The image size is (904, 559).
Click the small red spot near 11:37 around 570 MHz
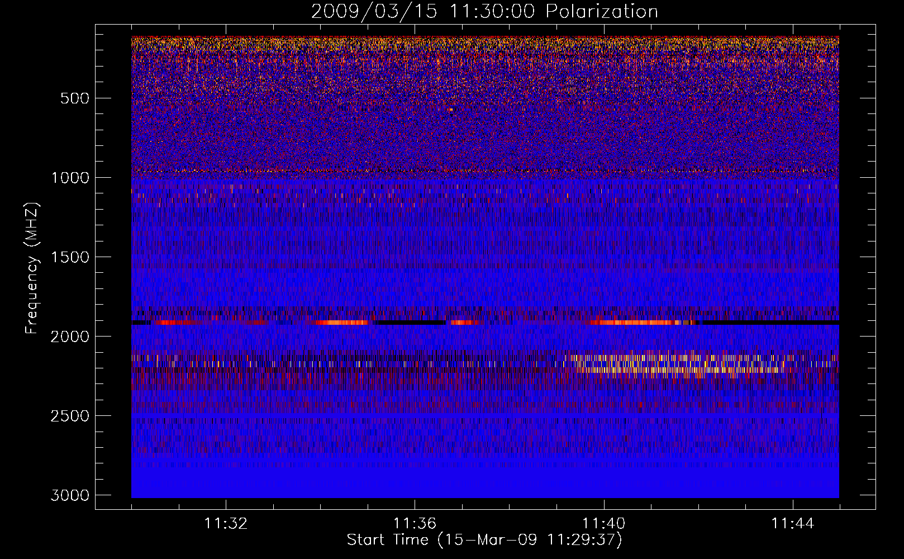(451, 110)
